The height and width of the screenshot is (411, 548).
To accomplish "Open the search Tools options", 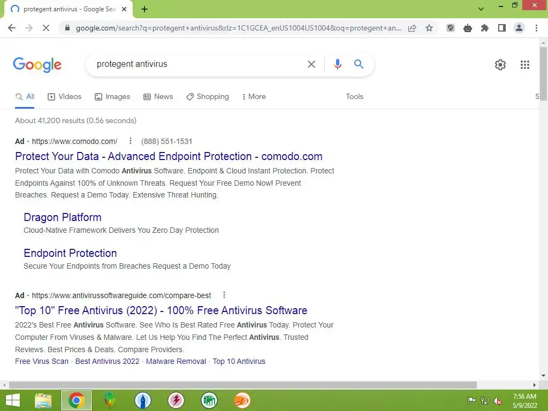I will 354,97.
